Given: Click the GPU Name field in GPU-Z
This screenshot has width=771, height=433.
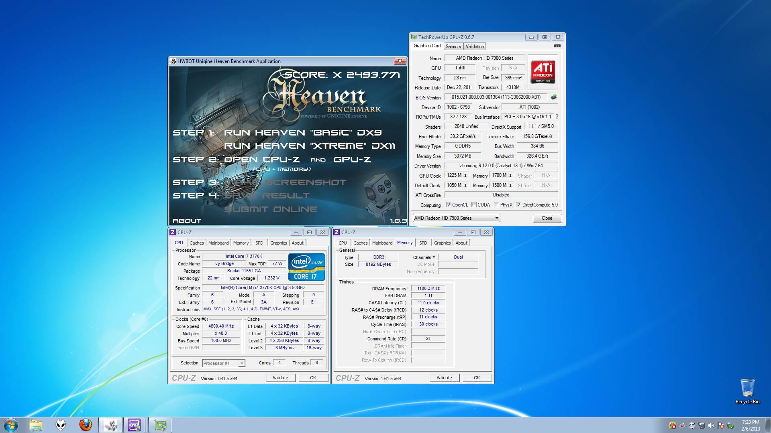Looking at the screenshot, I should 484,58.
